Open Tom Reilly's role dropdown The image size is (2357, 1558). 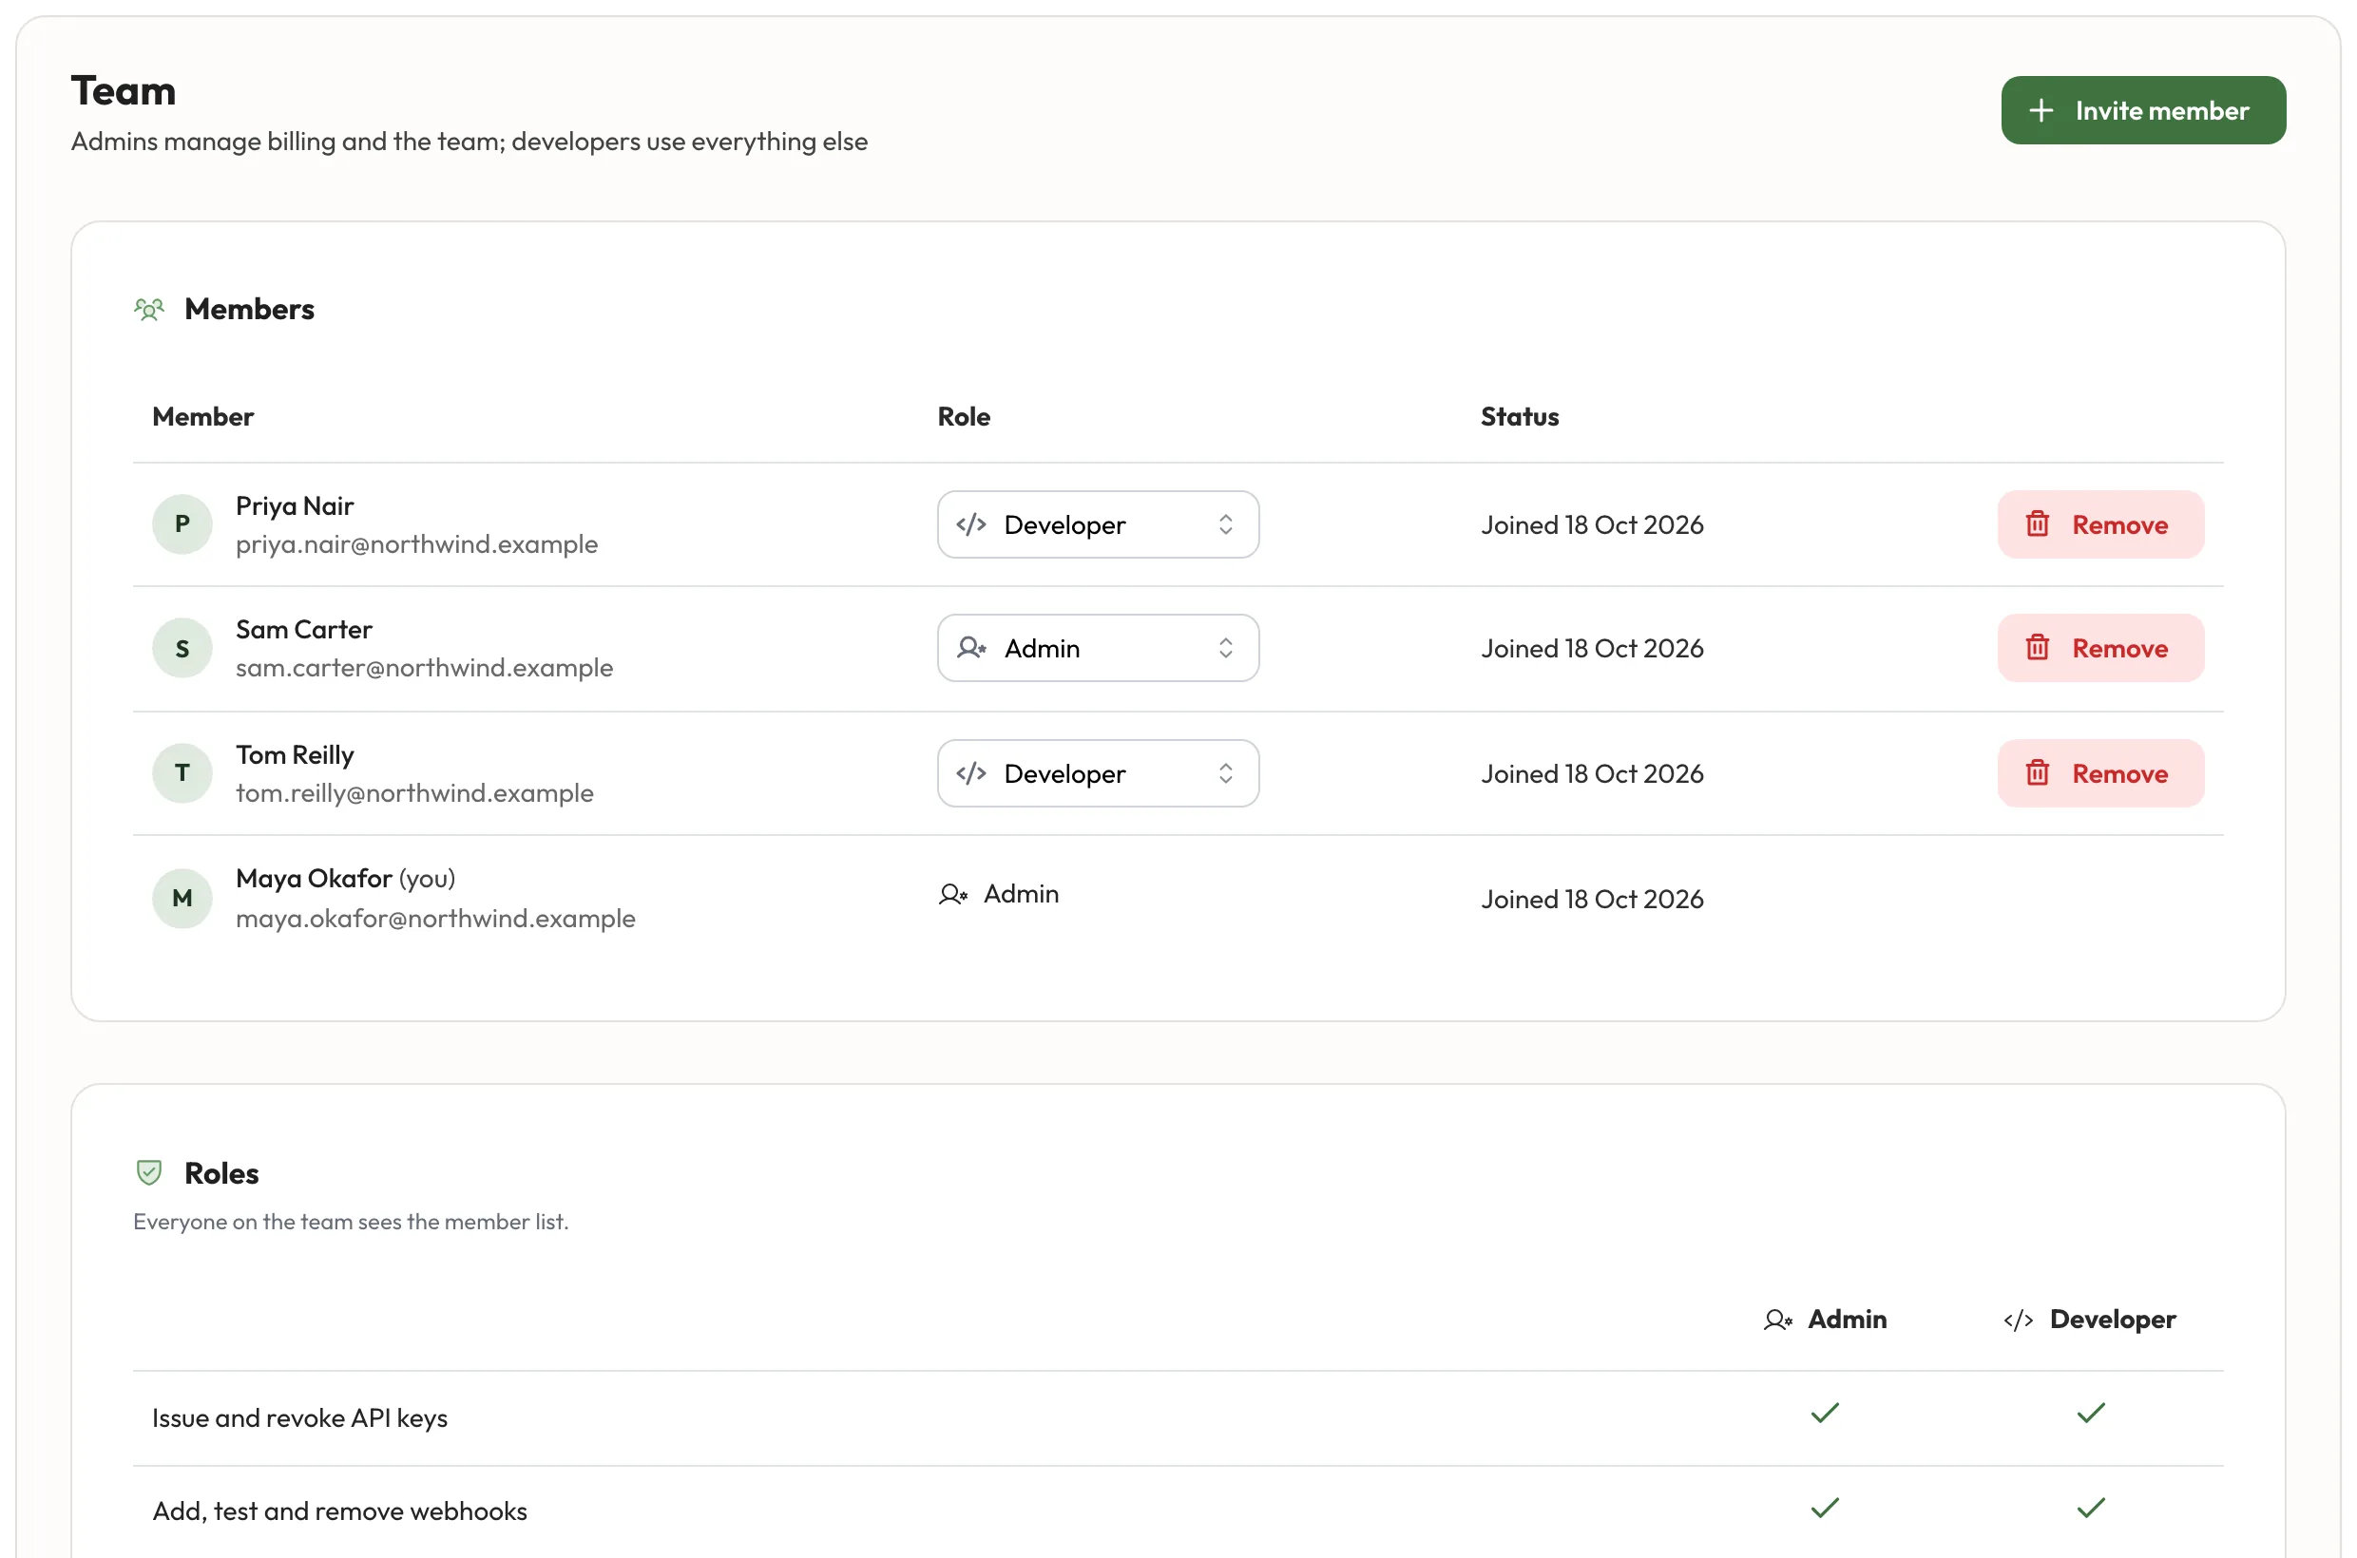[x=1098, y=773]
